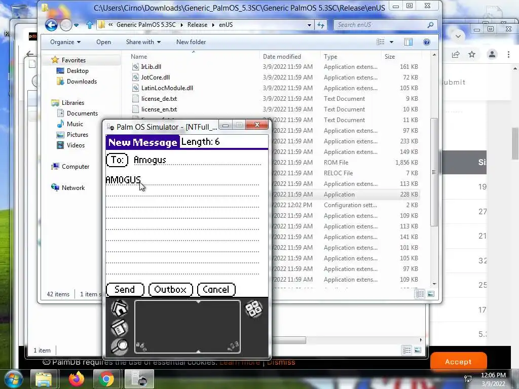Tap the Palm Calculator silkscreen icon
The image size is (519, 389).
point(254,309)
